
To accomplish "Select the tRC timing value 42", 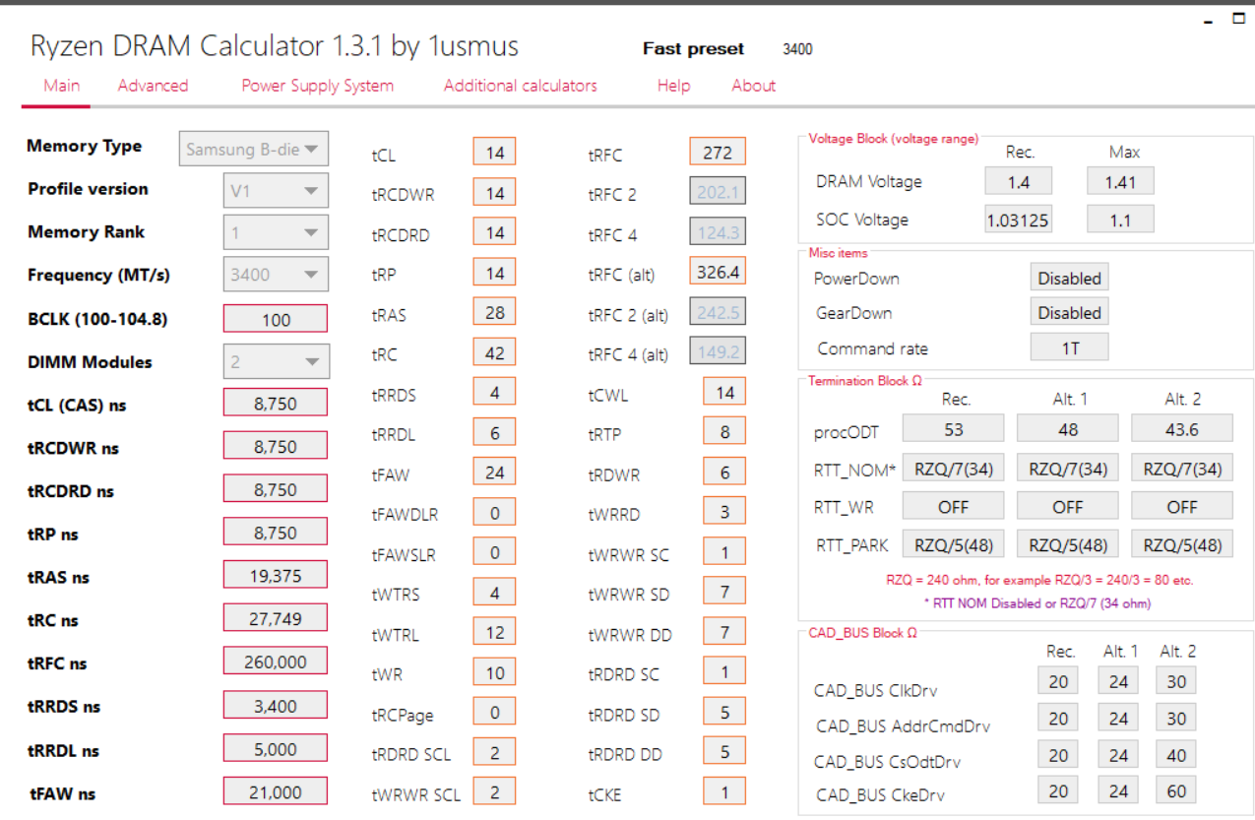I will pyautogui.click(x=495, y=352).
